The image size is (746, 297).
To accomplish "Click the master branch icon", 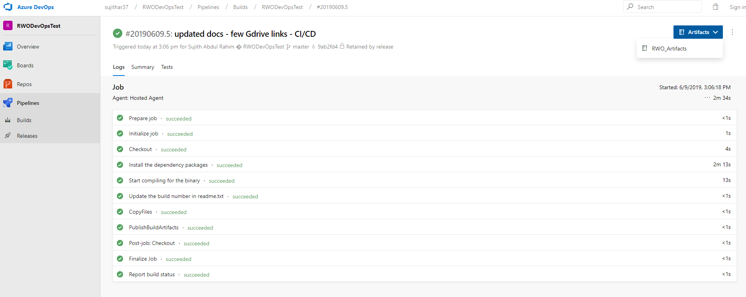I will (x=289, y=47).
